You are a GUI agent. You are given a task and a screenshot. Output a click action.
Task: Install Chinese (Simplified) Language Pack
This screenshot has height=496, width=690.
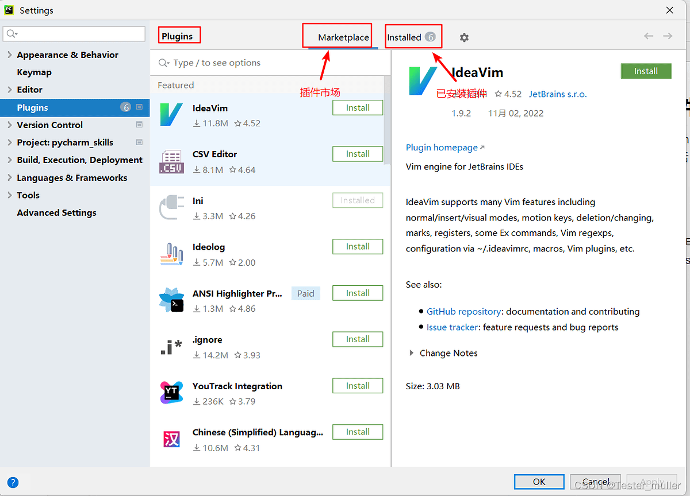click(358, 432)
